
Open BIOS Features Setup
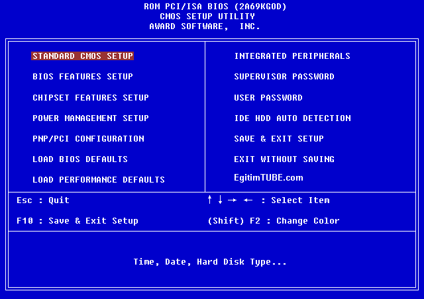coord(83,77)
